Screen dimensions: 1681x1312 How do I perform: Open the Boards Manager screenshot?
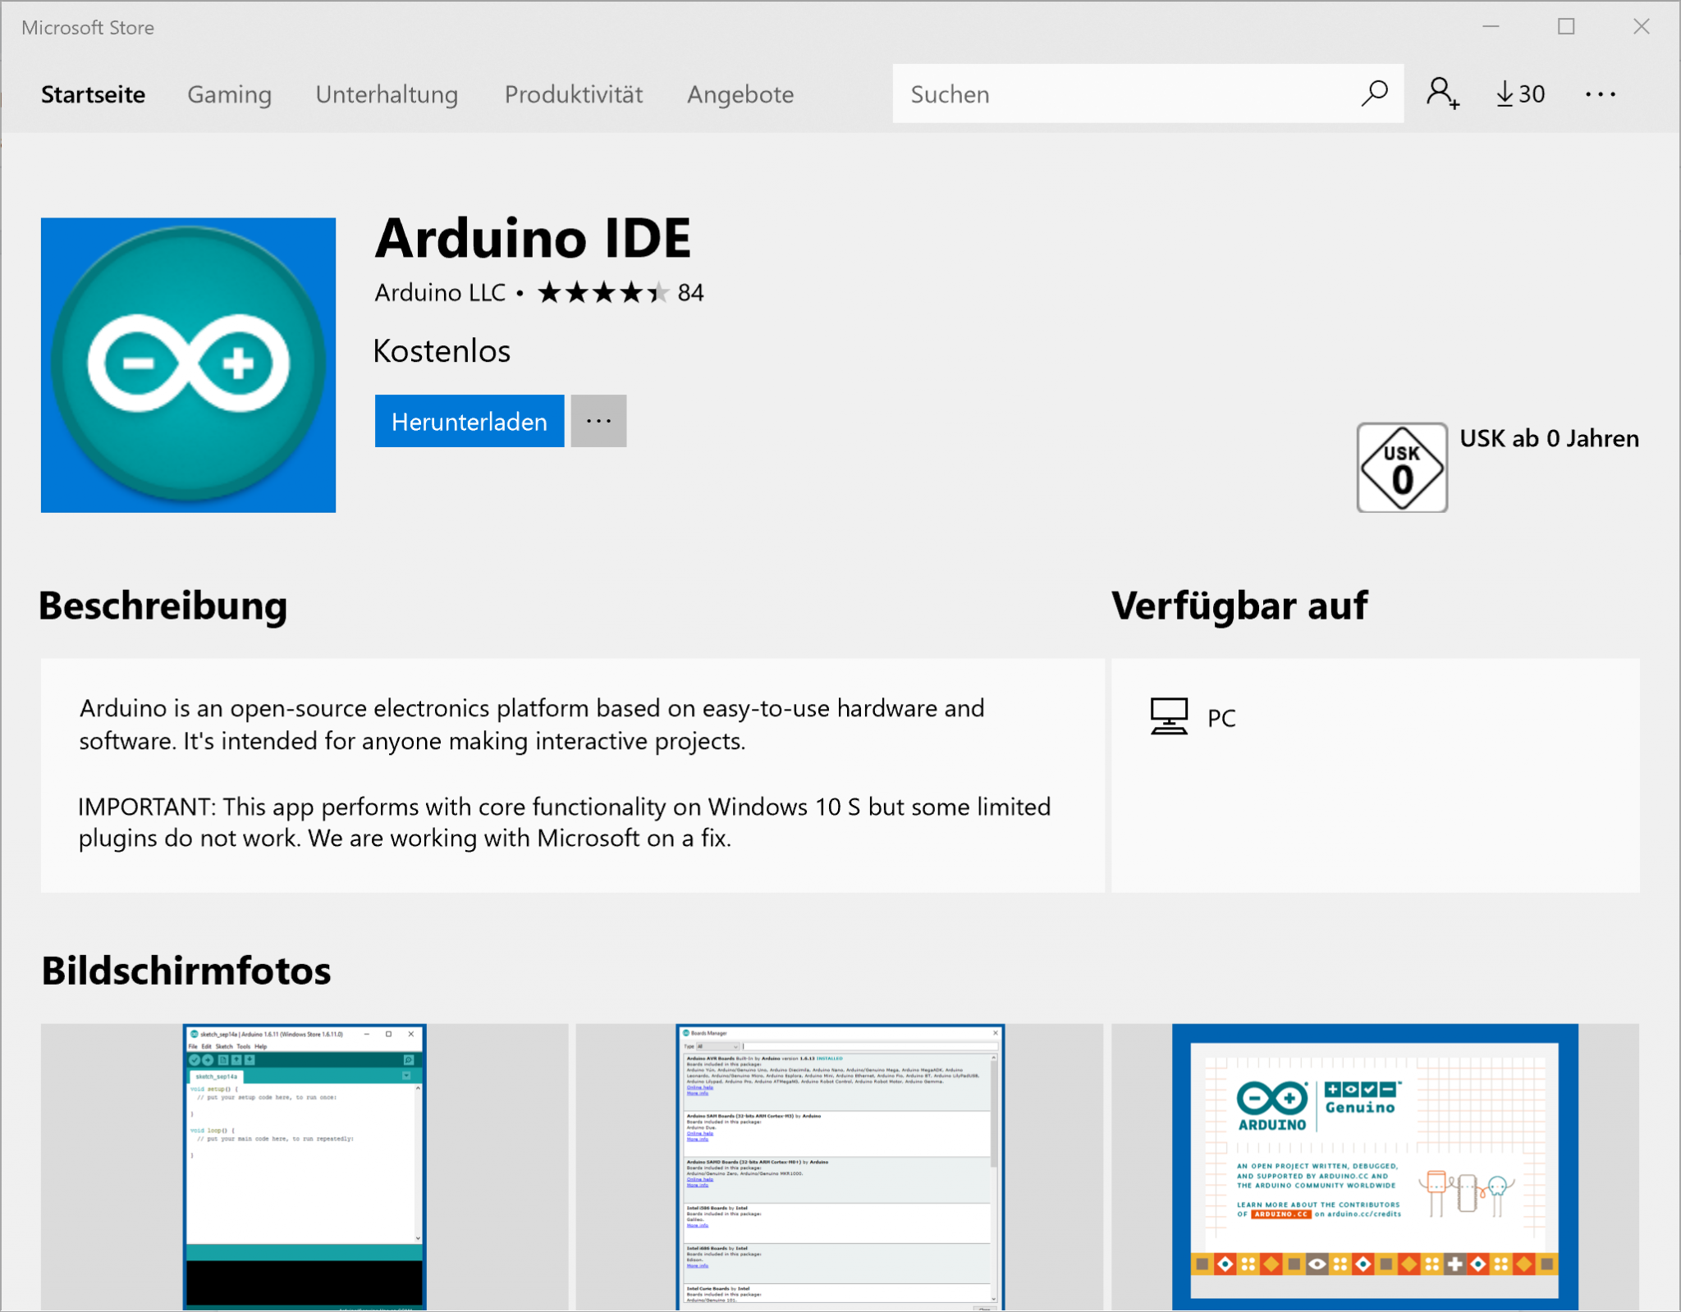tap(839, 1168)
